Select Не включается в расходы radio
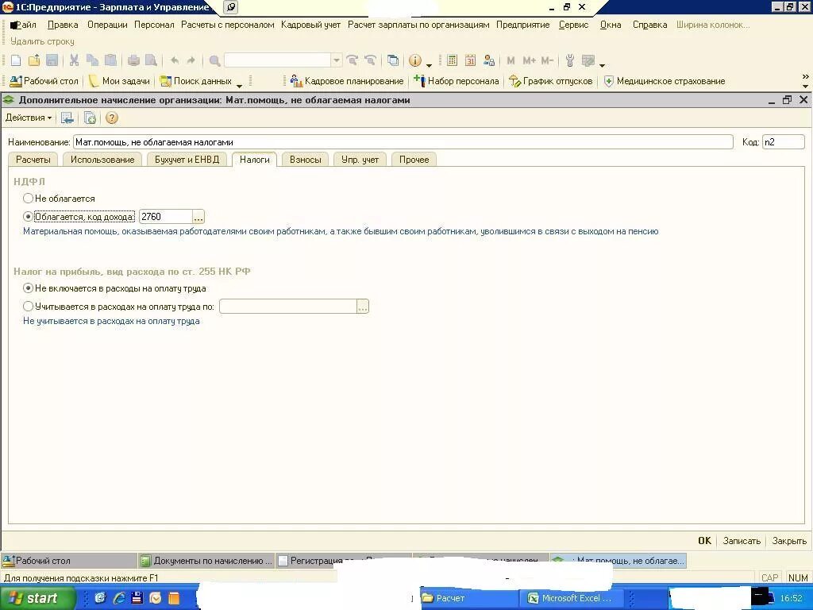The height and width of the screenshot is (610, 813). [x=28, y=288]
